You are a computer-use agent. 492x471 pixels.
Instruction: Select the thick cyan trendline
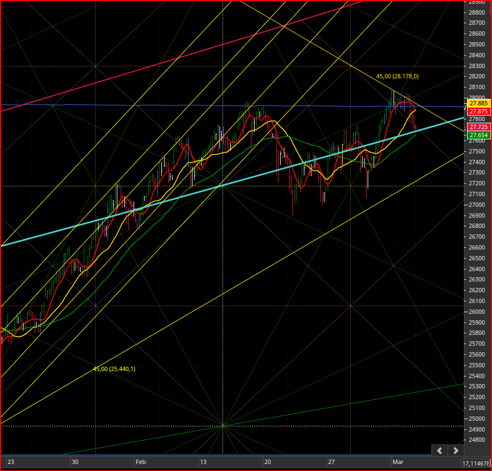coord(232,183)
